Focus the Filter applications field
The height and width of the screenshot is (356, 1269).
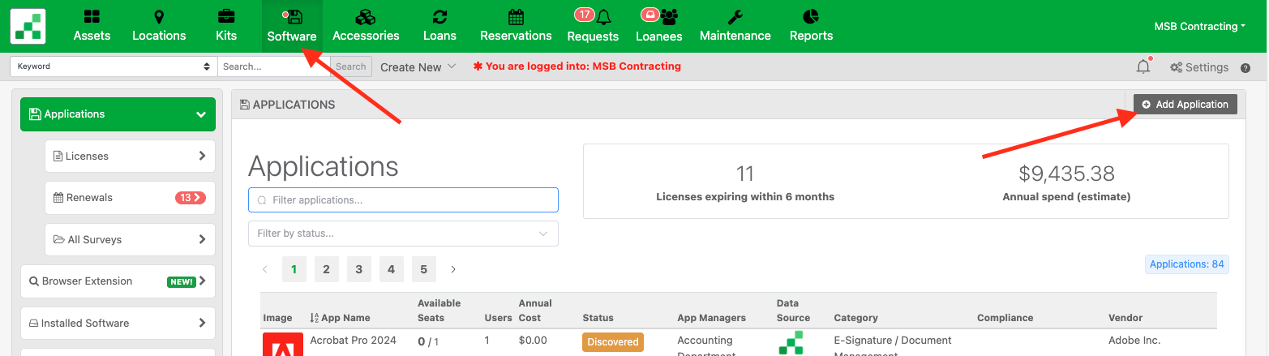(x=403, y=199)
